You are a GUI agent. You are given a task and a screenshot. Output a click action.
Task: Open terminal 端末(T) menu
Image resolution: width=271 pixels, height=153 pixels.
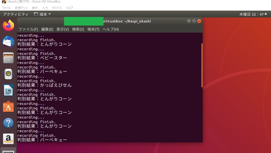pos(93,29)
